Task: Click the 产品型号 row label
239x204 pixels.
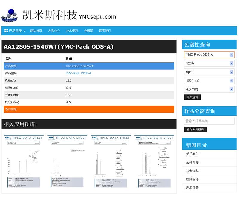Action: click(x=11, y=73)
